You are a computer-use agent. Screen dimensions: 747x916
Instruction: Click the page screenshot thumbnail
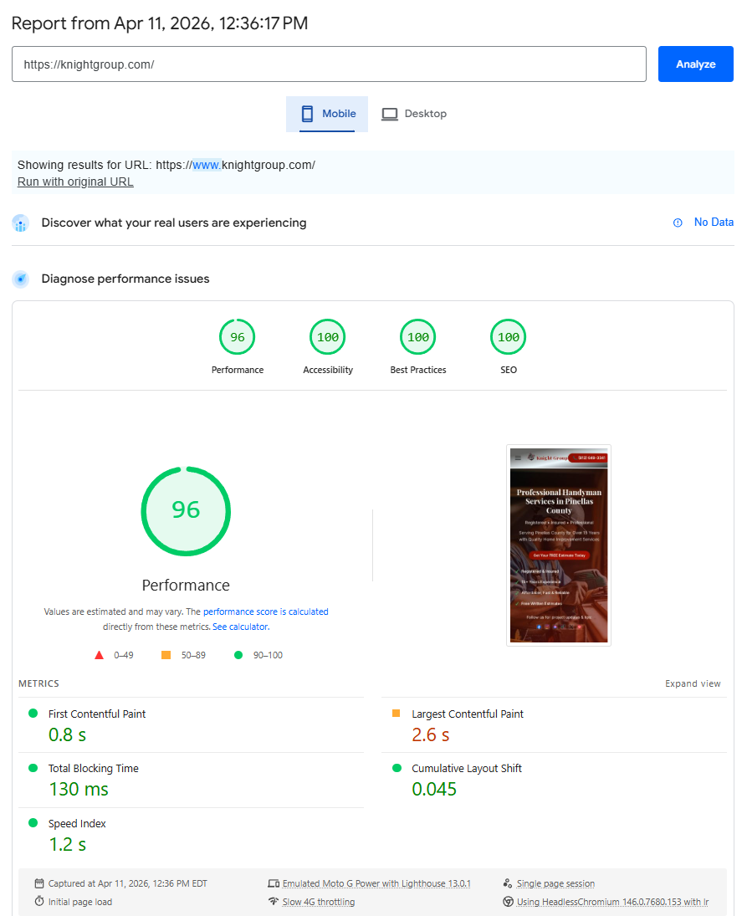point(558,544)
